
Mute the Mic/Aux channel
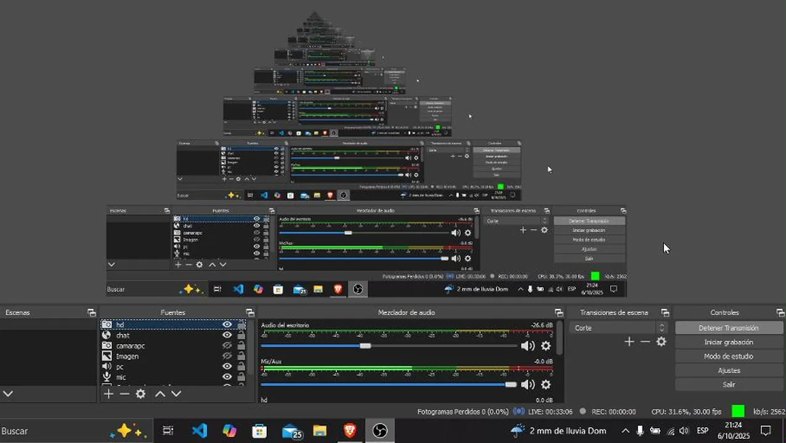pyautogui.click(x=528, y=385)
